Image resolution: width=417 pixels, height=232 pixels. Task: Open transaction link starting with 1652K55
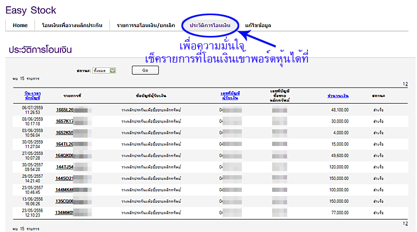pos(65,132)
